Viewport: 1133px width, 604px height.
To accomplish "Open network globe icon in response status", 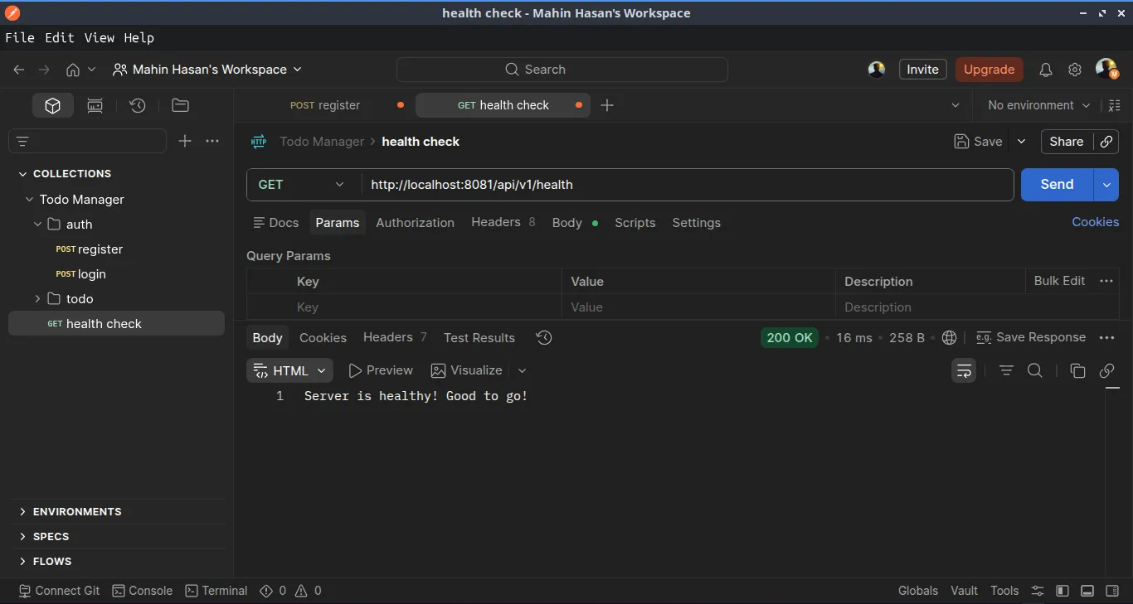I will coord(950,337).
